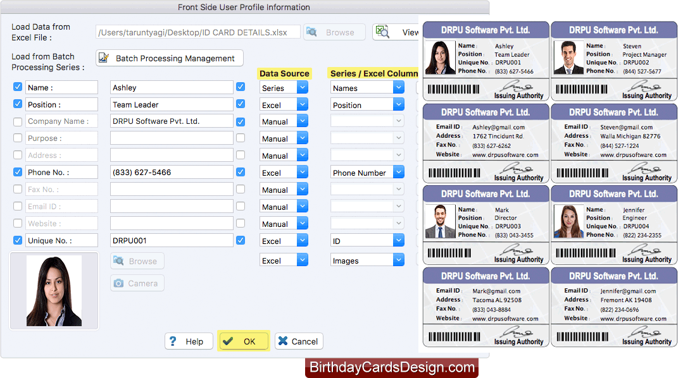Select Mark's ID card front preview

point(486,225)
